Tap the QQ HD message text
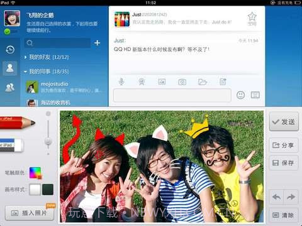The height and width of the screenshot is (226, 302). (x=162, y=50)
